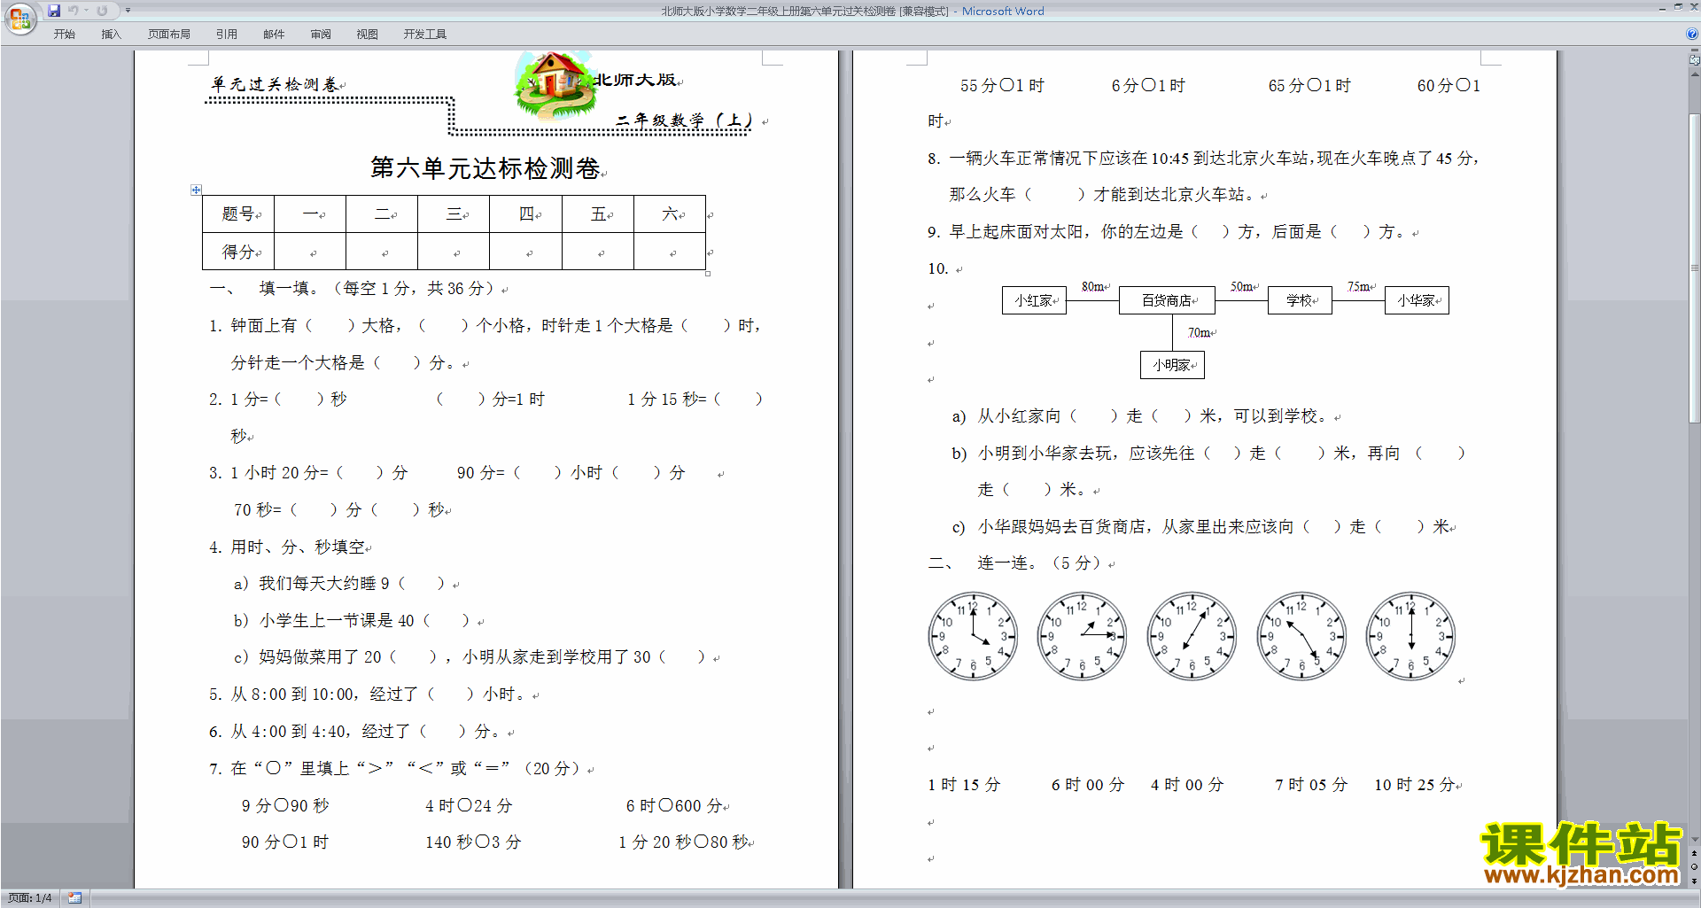Image resolution: width=1701 pixels, height=908 pixels.
Task: Click the 百货商店 text box in diagram
Action: click(x=1167, y=300)
